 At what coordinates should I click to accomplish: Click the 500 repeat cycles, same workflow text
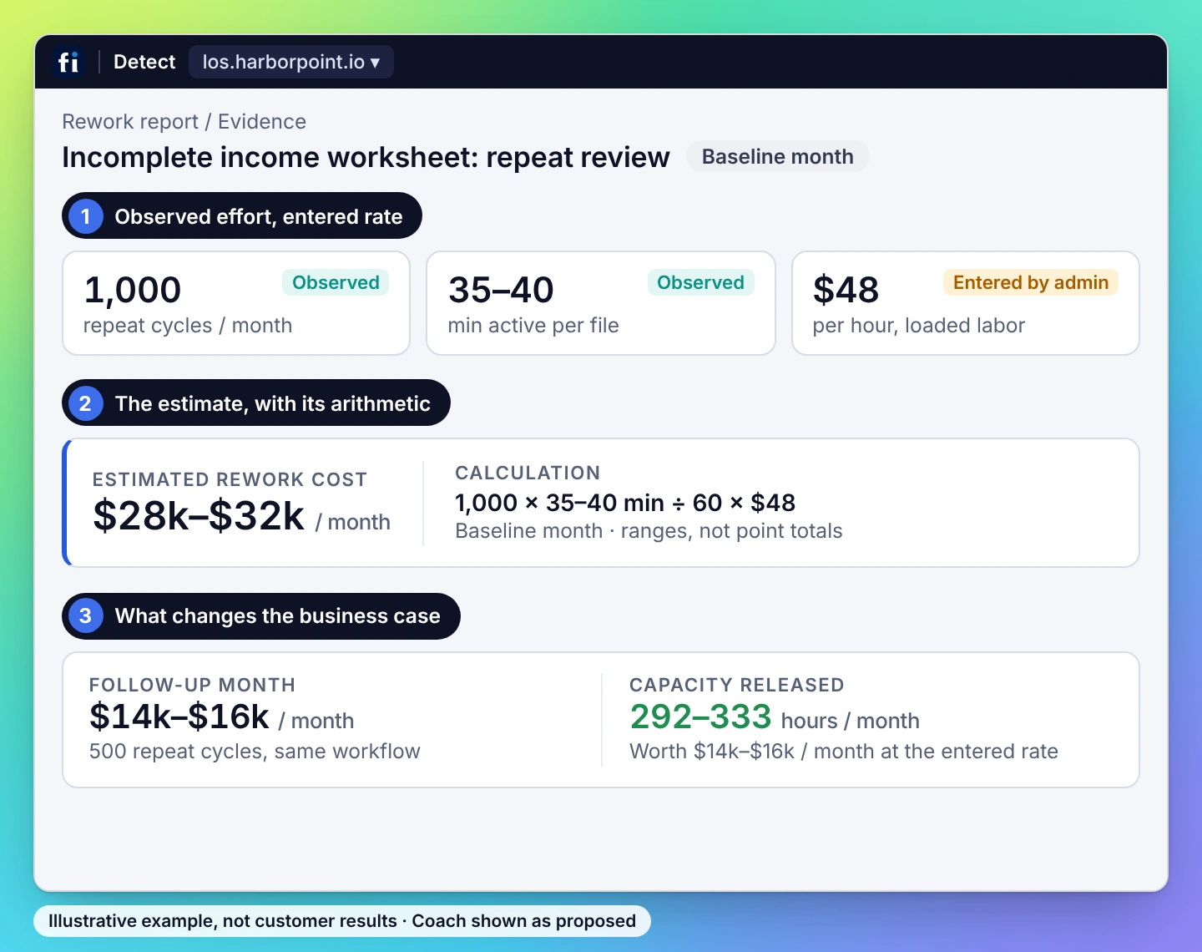click(255, 752)
